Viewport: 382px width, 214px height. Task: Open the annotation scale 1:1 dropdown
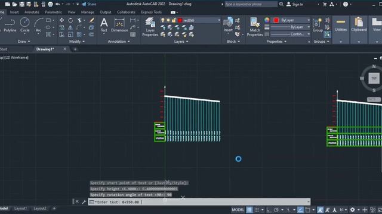[x=343, y=210]
